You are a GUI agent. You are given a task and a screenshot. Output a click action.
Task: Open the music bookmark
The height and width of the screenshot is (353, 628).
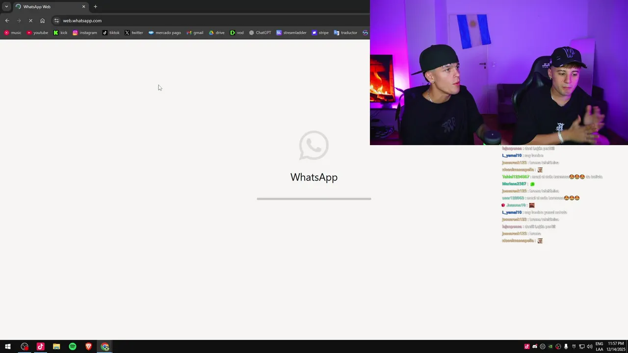point(13,33)
